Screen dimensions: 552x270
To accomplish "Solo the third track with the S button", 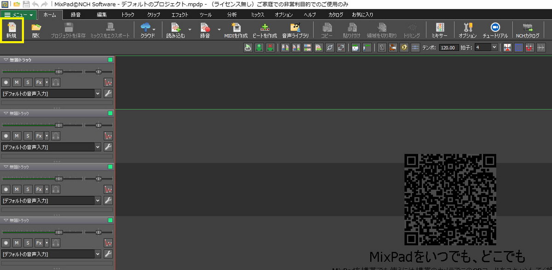I will (x=28, y=189).
